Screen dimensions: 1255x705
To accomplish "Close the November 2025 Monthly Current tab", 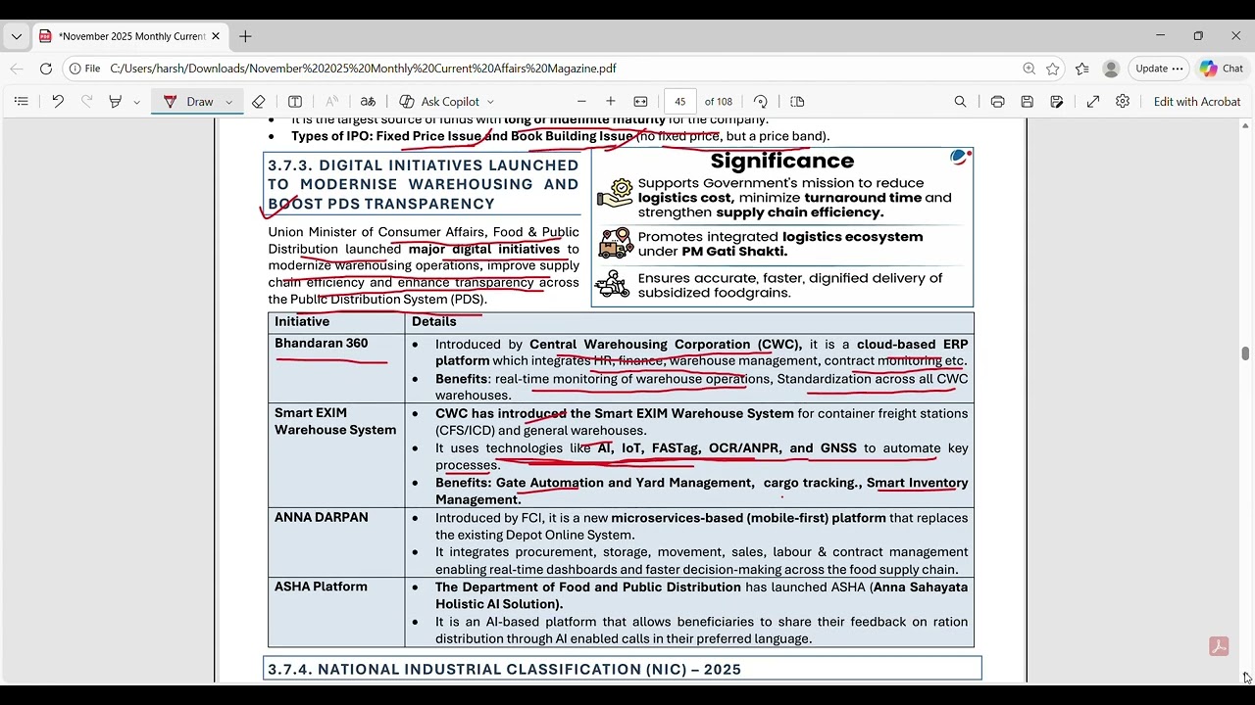I will coord(216,36).
